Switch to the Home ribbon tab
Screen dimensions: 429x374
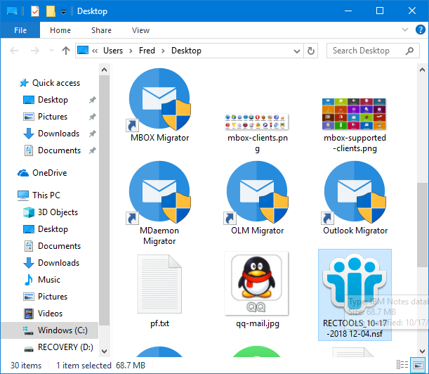point(60,30)
